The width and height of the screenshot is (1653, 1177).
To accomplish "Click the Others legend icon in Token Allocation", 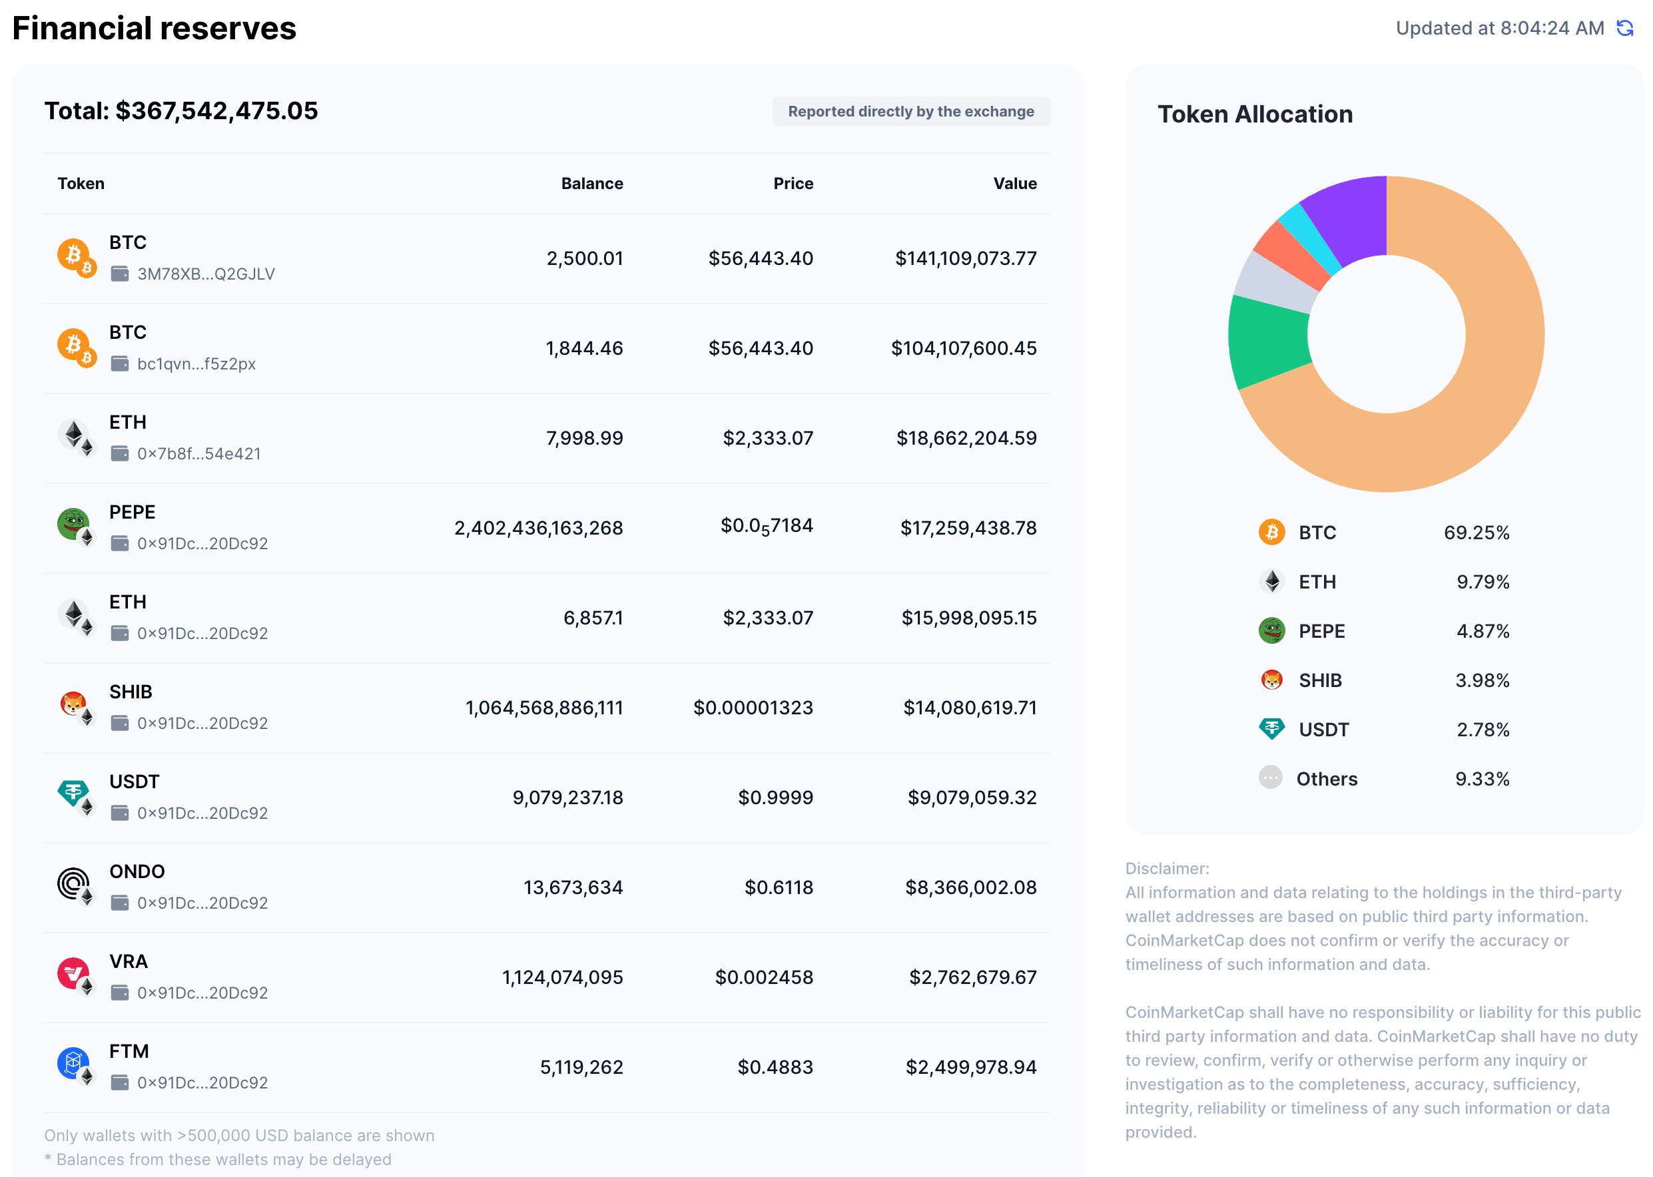I will point(1271,778).
